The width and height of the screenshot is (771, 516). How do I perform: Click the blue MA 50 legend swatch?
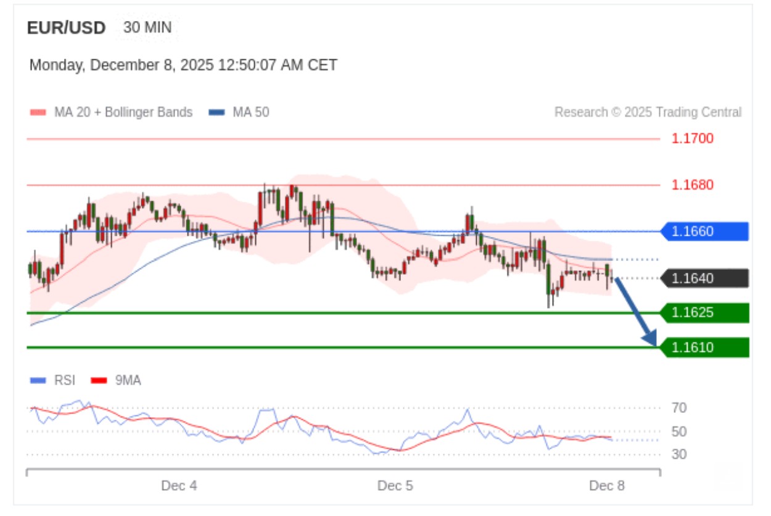[x=216, y=112]
